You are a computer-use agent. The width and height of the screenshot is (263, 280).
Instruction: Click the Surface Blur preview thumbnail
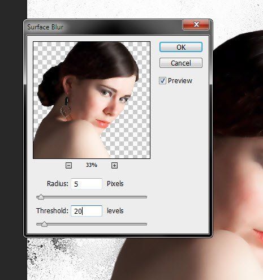tap(92, 100)
